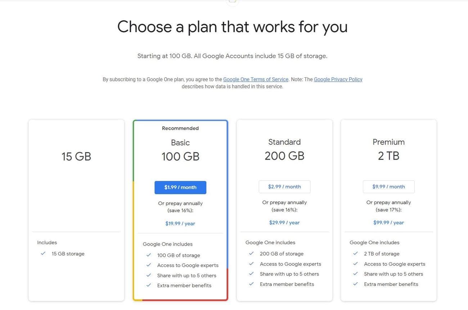Select the $1.99 / month Basic plan button
This screenshot has width=468, height=310.
180,187
